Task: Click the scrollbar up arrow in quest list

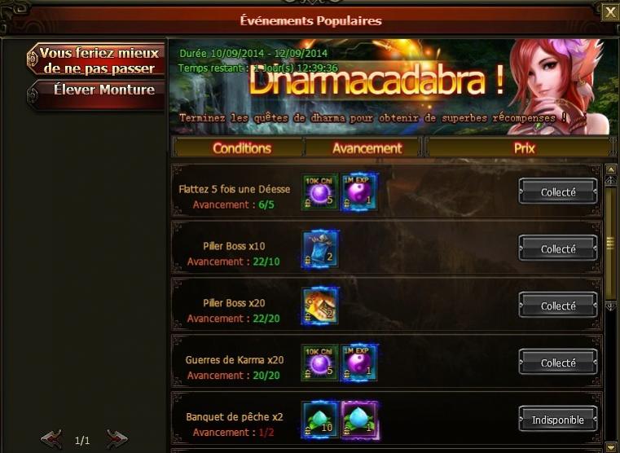Action: [x=610, y=170]
